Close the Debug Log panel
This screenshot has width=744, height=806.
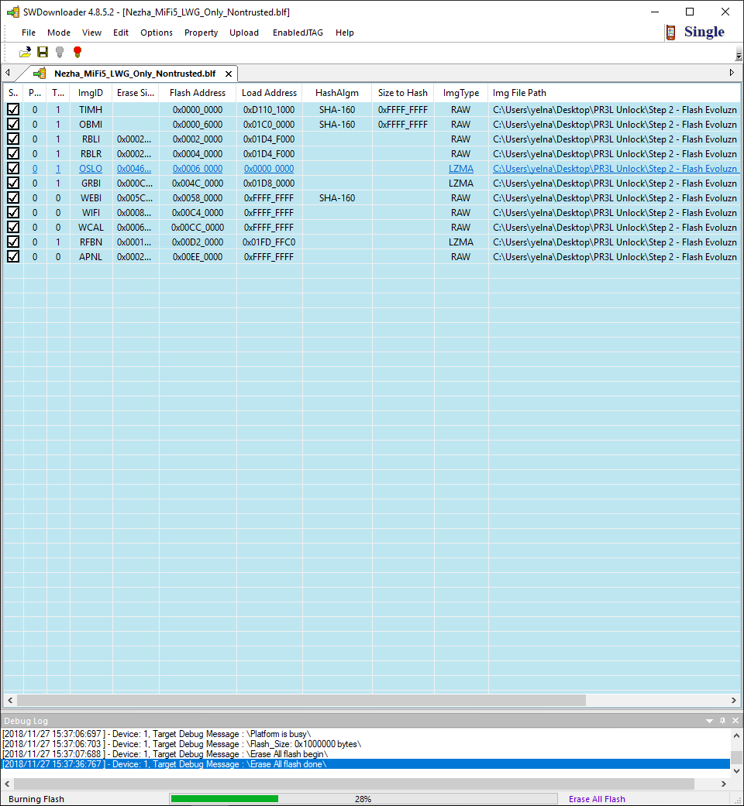[x=735, y=721]
